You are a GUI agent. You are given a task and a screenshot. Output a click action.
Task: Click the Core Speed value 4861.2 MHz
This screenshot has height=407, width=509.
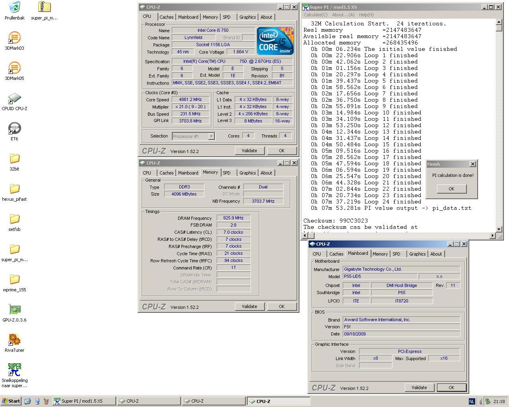190,100
